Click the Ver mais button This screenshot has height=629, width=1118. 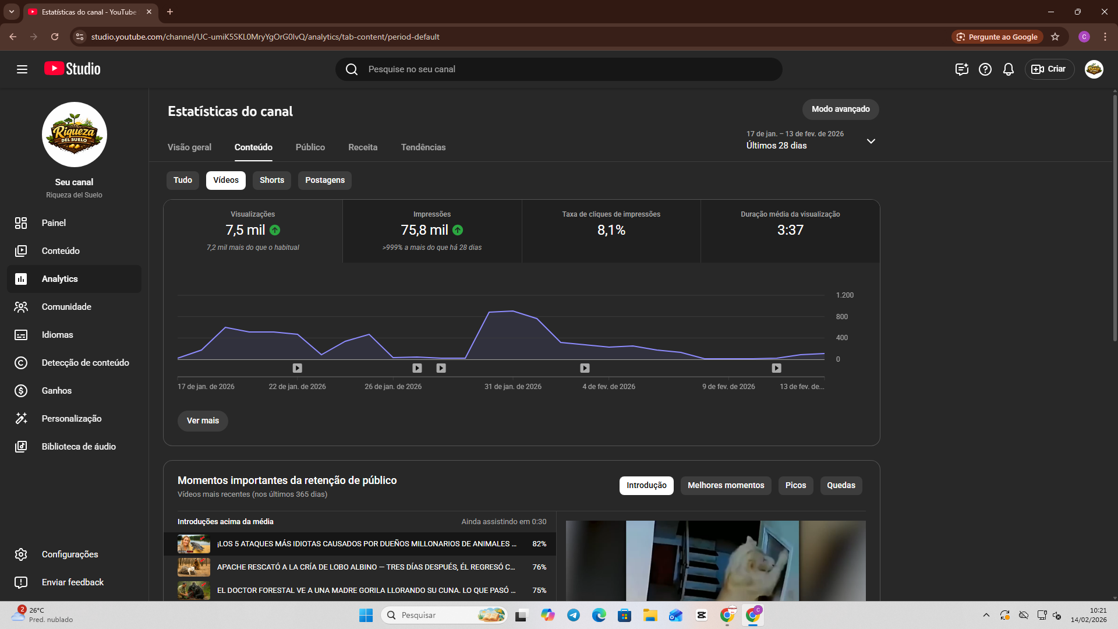(x=203, y=421)
